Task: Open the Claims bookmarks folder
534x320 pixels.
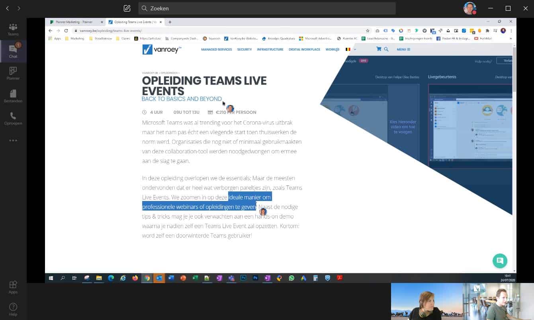Action: tap(123, 39)
